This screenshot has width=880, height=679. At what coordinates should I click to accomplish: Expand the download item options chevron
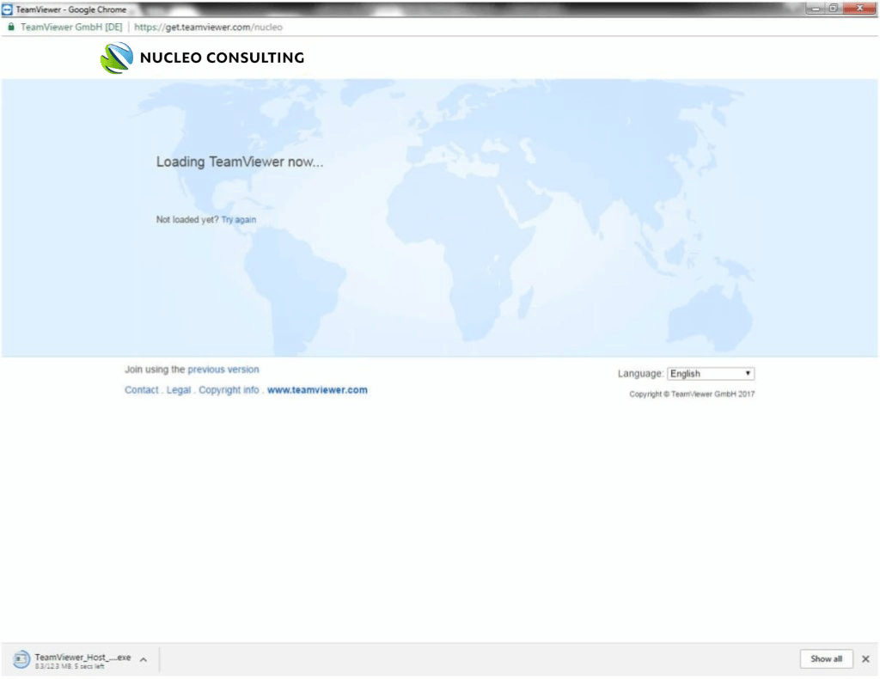pos(144,659)
